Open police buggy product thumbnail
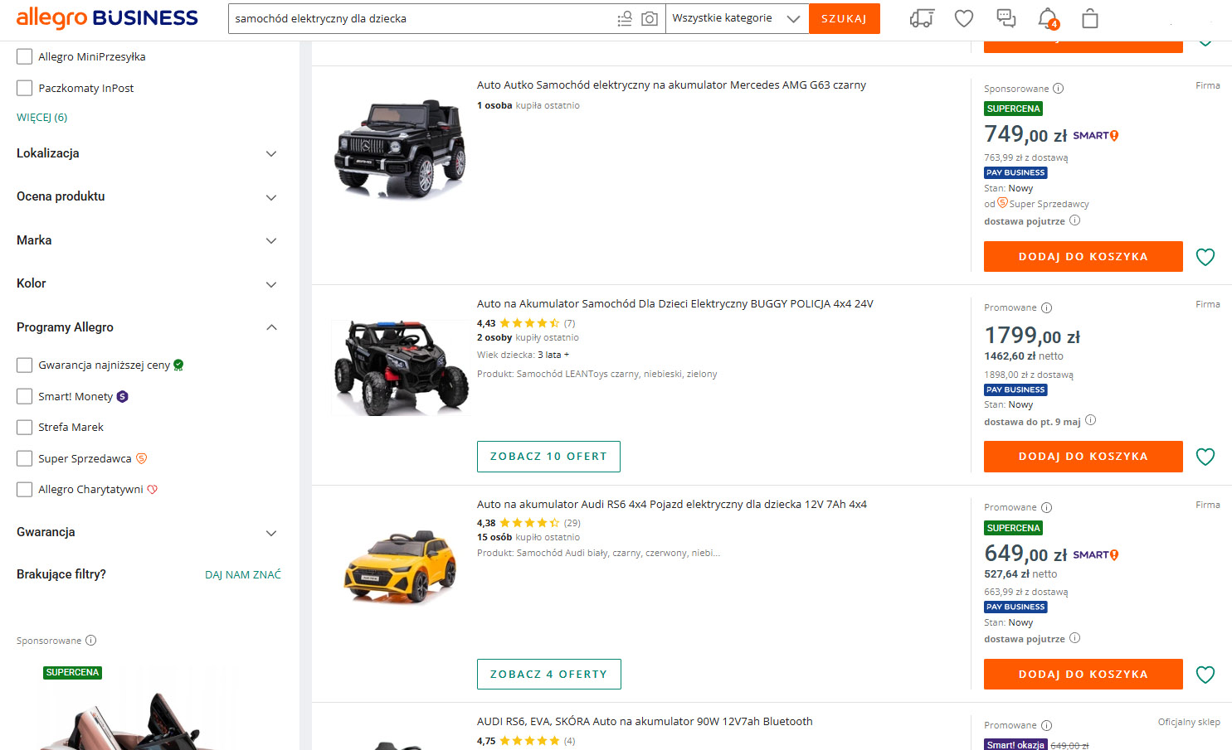Viewport: 1232px width, 750px height. [x=401, y=367]
